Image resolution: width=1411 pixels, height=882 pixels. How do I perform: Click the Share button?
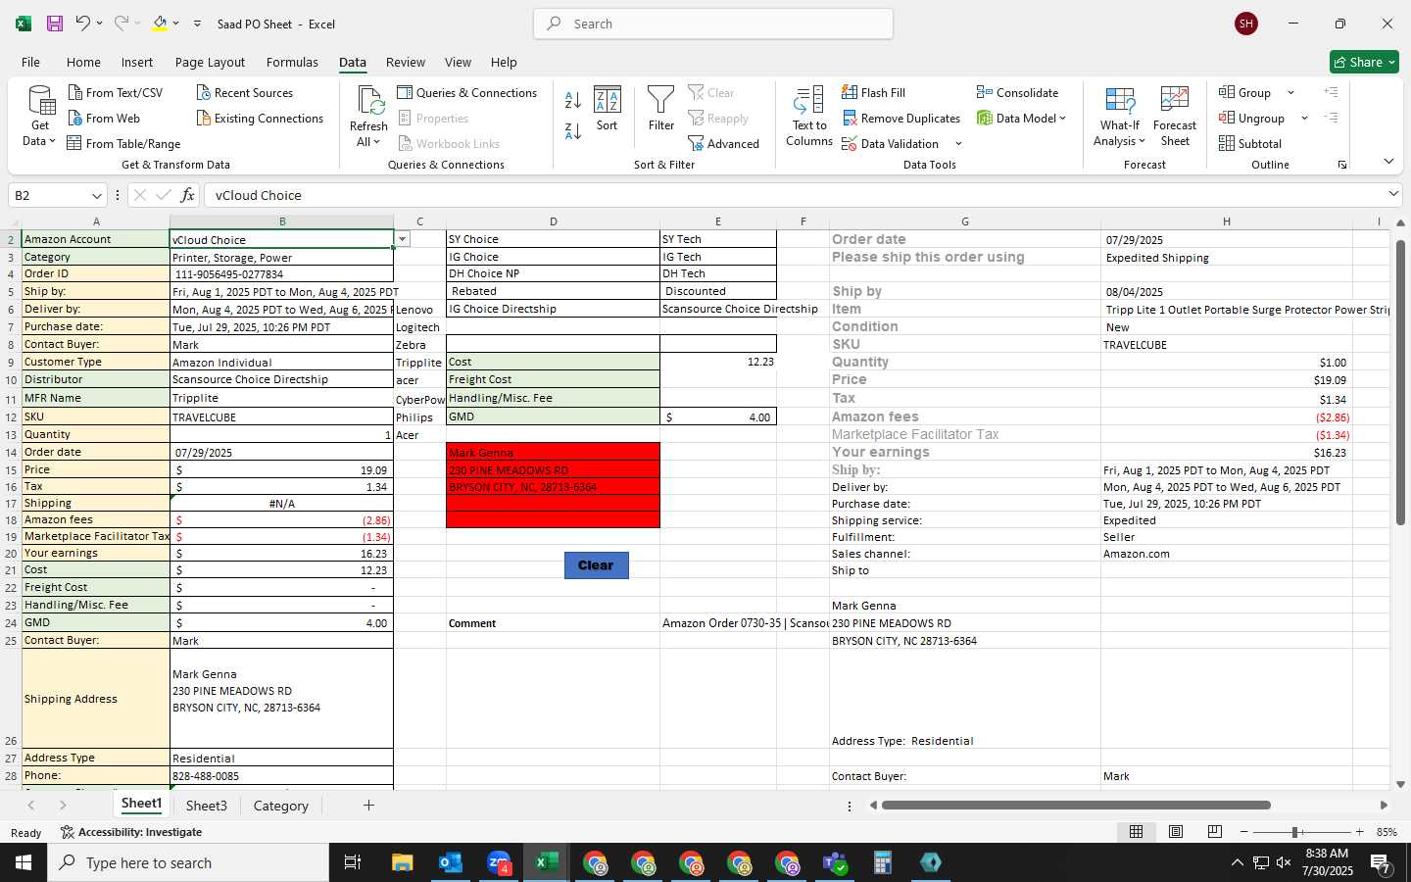point(1364,62)
